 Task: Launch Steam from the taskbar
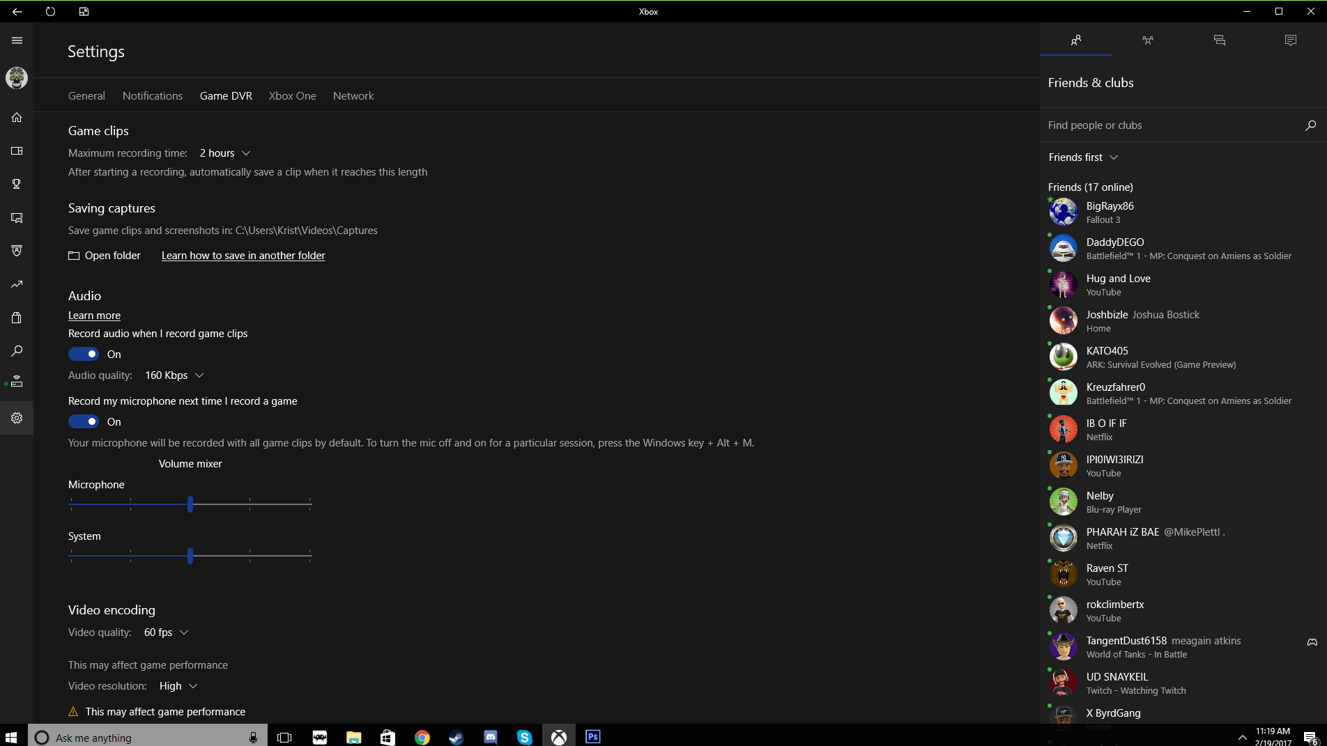[x=457, y=737]
